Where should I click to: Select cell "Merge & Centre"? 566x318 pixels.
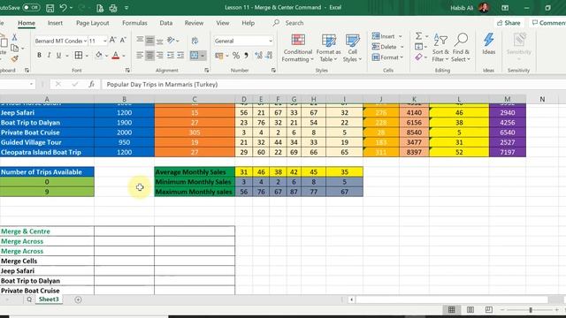pyautogui.click(x=47, y=231)
